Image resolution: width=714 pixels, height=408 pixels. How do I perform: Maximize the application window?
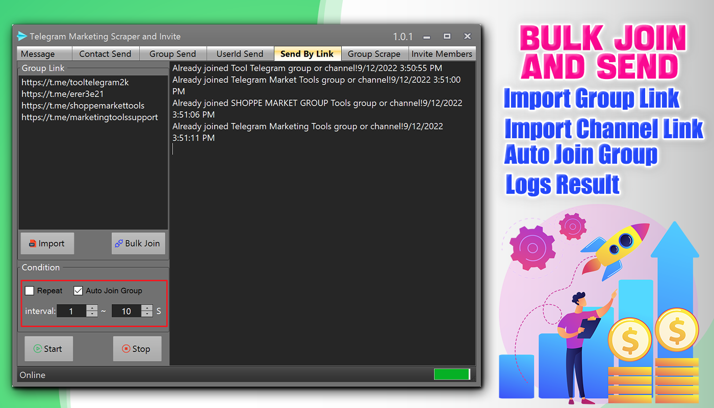(x=447, y=36)
